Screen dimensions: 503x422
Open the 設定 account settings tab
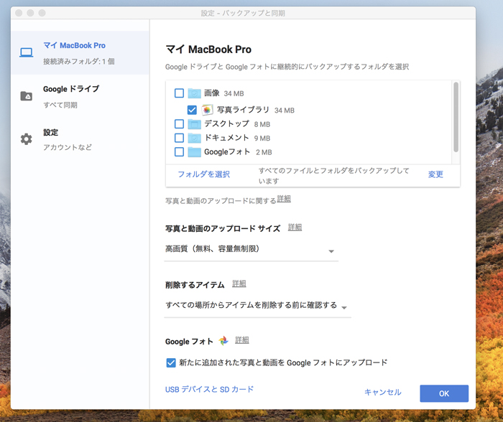point(80,139)
